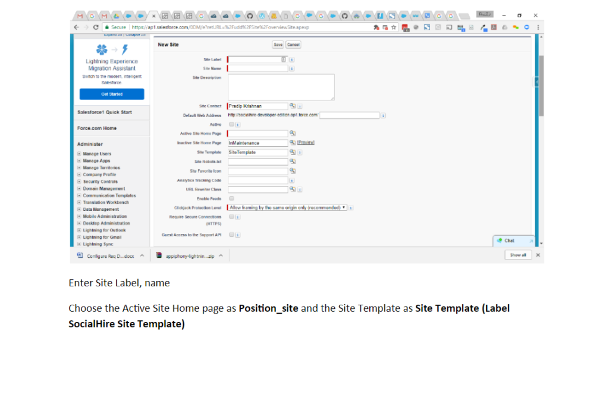Viewport: 609px width, 398px height.
Task: Click the browser address bar URL
Action: tap(220, 27)
